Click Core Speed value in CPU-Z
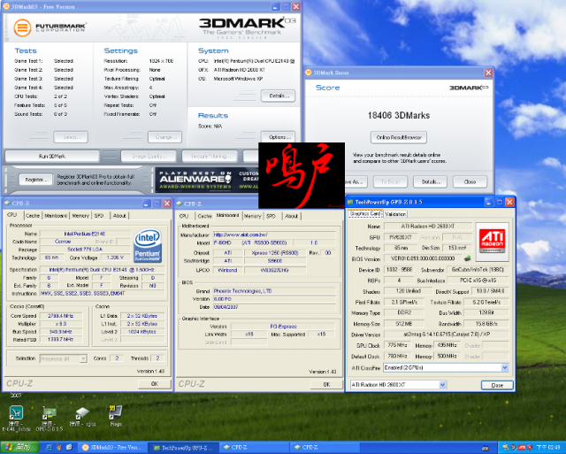The image size is (566, 454). [61, 316]
